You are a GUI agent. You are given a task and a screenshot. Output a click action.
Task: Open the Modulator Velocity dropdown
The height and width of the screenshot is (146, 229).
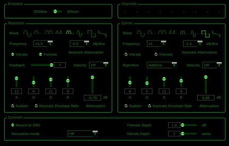105,65
